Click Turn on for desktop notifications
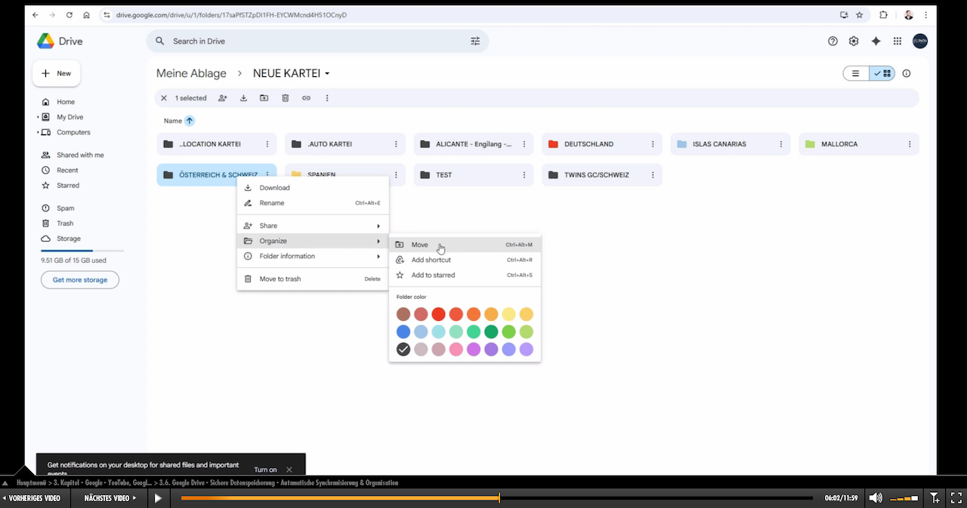The image size is (967, 508). click(x=265, y=470)
